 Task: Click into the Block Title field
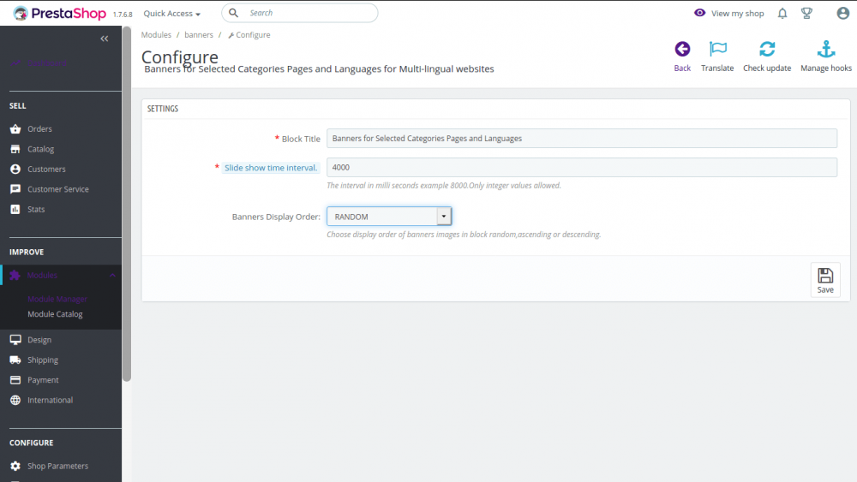[x=582, y=139]
